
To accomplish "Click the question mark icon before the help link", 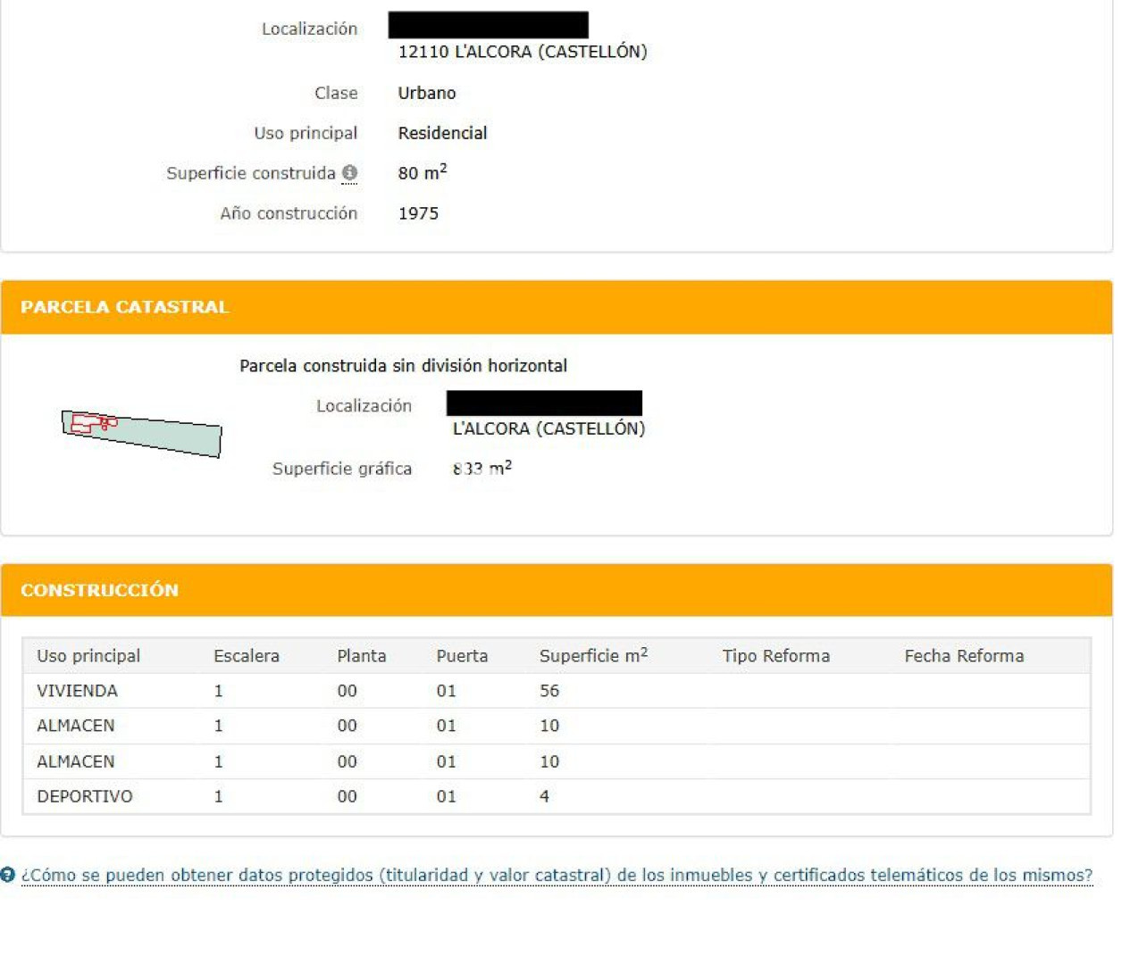I will point(8,875).
